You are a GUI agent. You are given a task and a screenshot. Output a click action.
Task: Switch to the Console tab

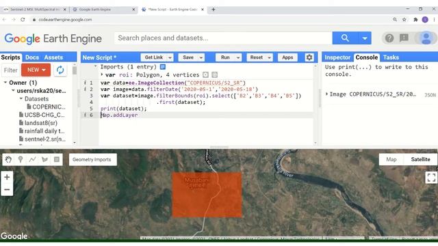pyautogui.click(x=367, y=57)
